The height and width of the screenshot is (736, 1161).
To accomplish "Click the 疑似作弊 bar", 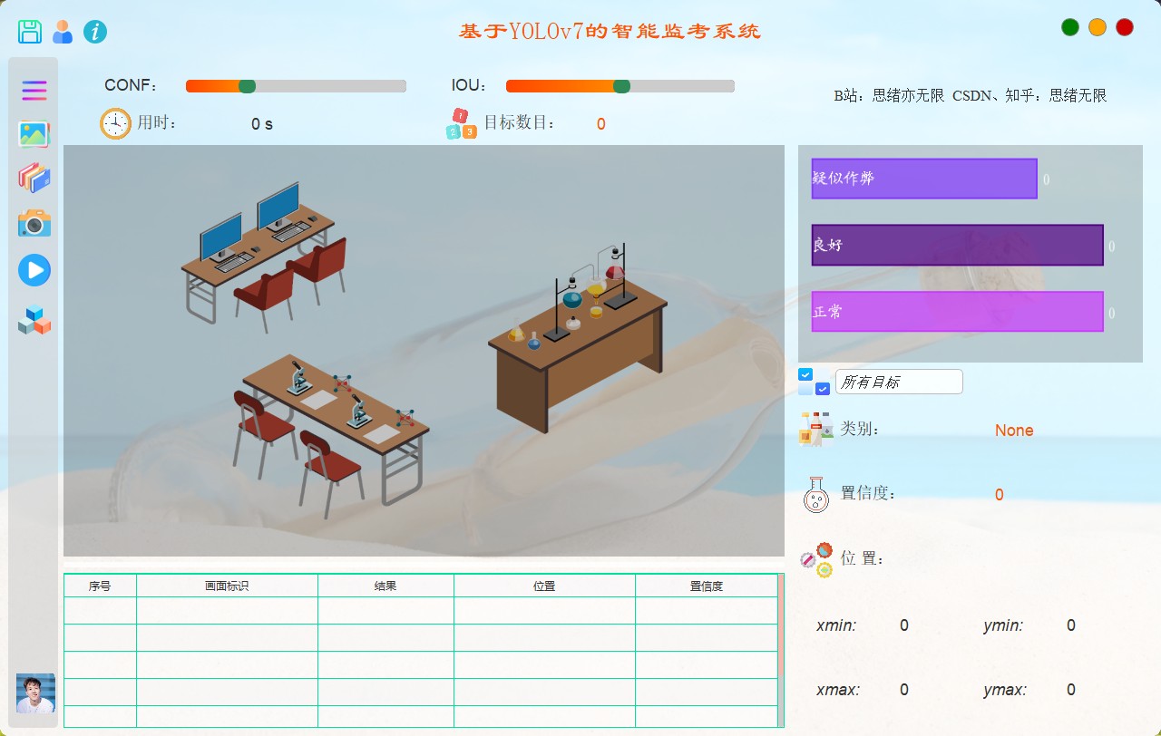I will point(924,179).
